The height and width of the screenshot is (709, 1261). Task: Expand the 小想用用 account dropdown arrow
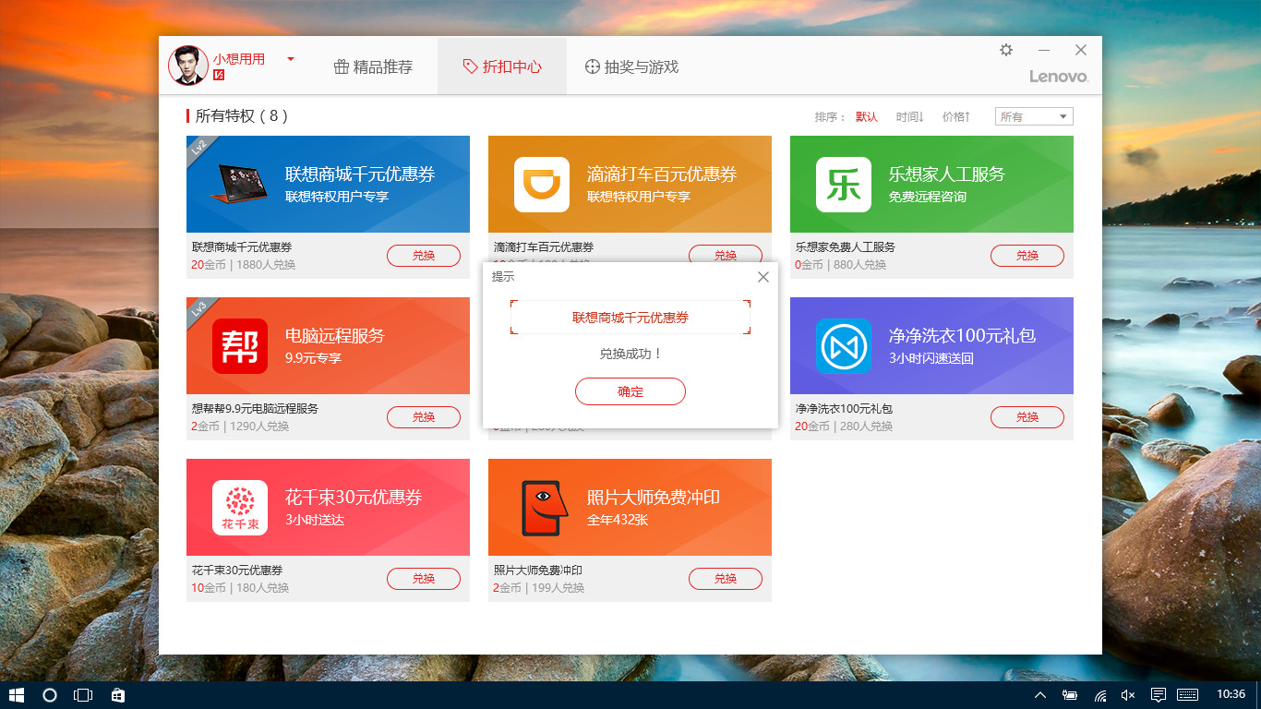pyautogui.click(x=291, y=59)
